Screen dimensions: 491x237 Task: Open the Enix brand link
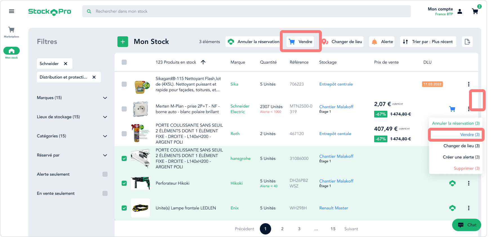[x=235, y=208]
